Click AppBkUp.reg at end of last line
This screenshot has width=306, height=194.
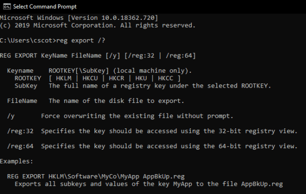click(262, 184)
